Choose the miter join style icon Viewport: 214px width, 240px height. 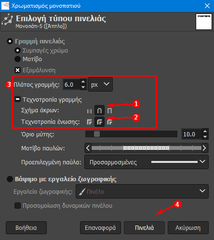pos(89,122)
